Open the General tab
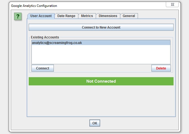The height and width of the screenshot is (134, 189). (x=129, y=16)
